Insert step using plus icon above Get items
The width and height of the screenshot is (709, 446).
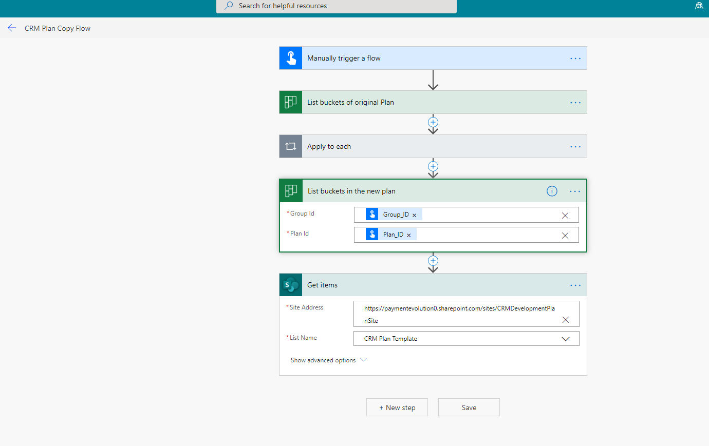pos(433,261)
